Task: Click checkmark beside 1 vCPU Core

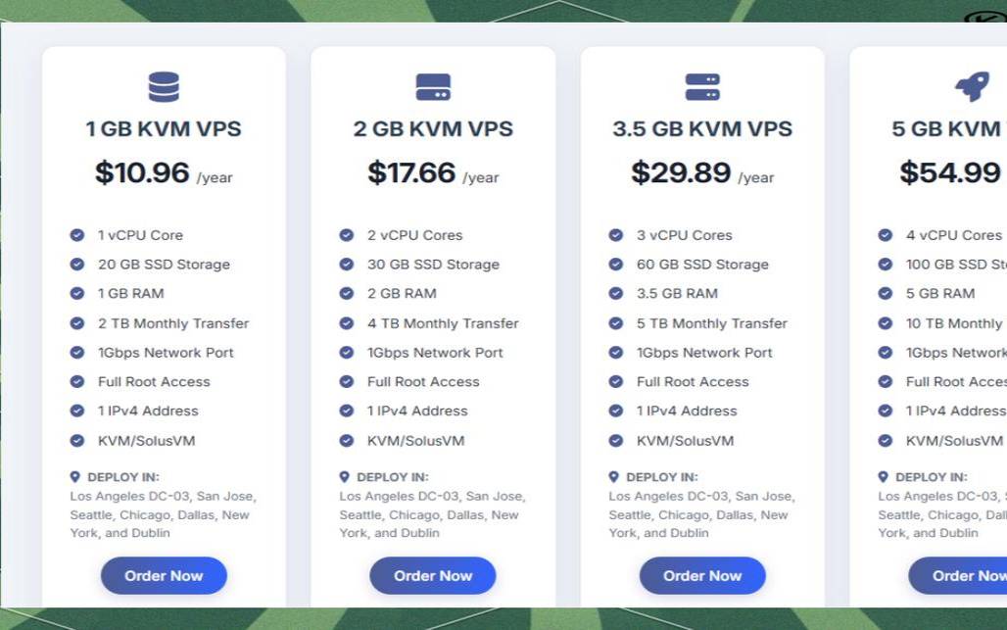Action: pyautogui.click(x=77, y=235)
